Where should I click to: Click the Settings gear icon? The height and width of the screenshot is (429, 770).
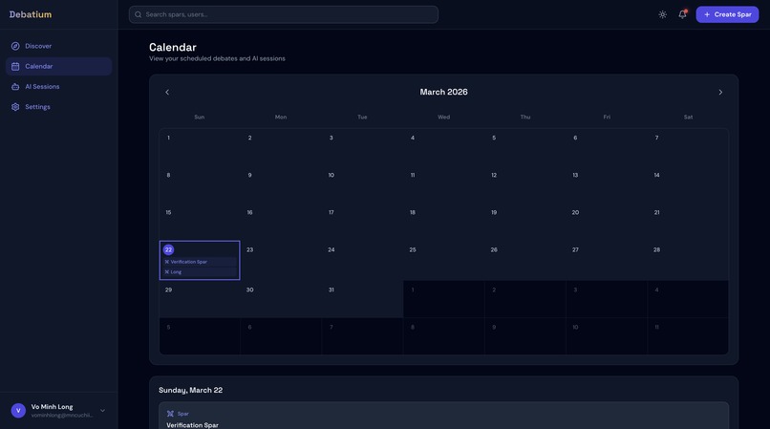click(15, 107)
